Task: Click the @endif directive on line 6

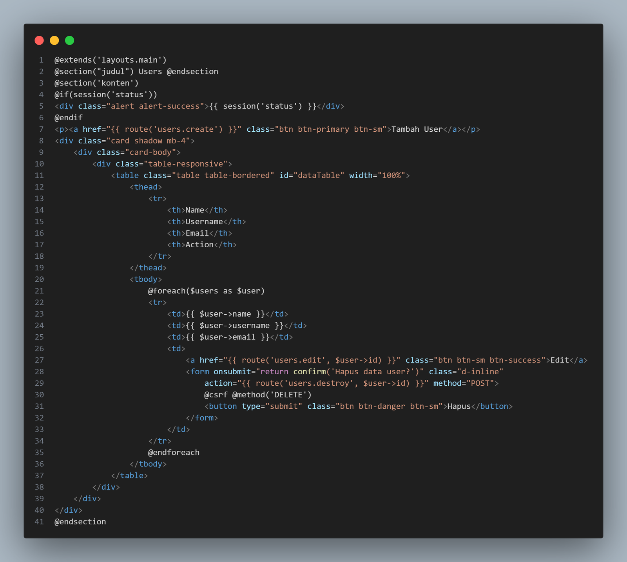Action: (69, 118)
